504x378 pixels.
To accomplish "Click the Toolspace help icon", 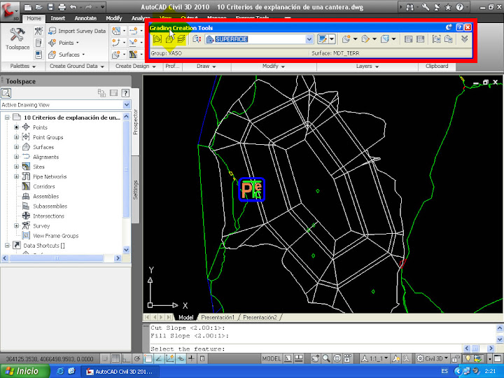I will click(x=125, y=93).
